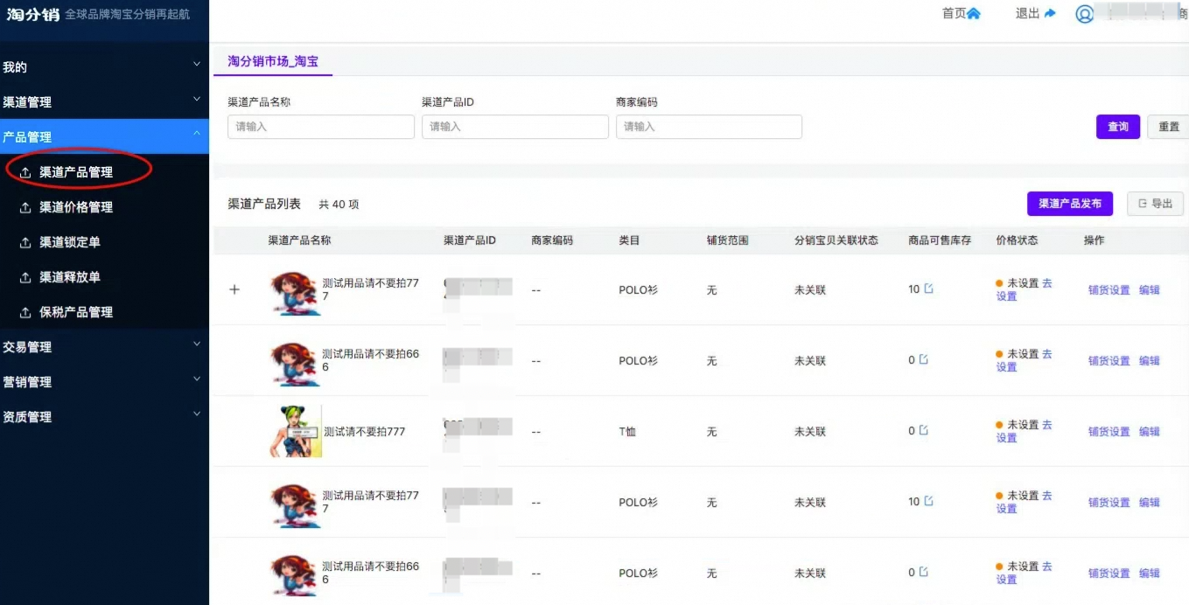Click the logout arrow icon beside 退出
The width and height of the screenshot is (1189, 605).
(x=1050, y=14)
